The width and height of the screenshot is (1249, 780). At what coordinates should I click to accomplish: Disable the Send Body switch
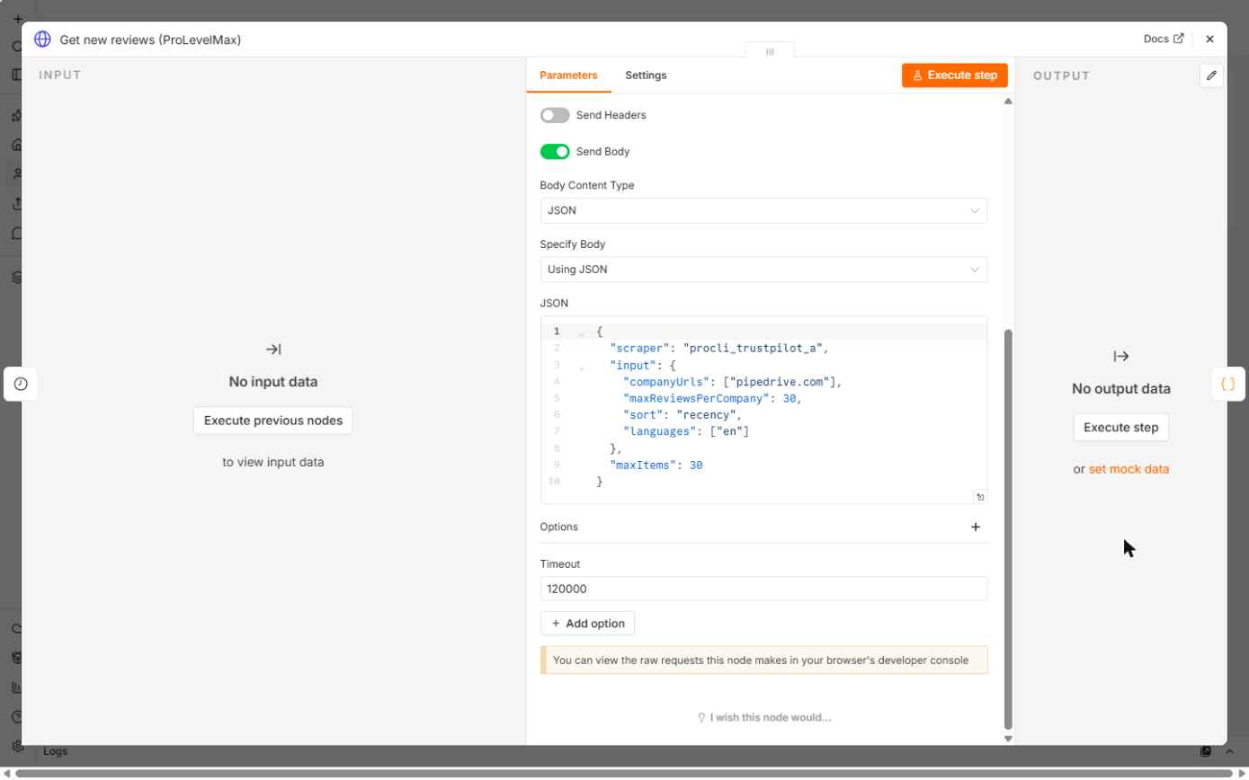[555, 152]
